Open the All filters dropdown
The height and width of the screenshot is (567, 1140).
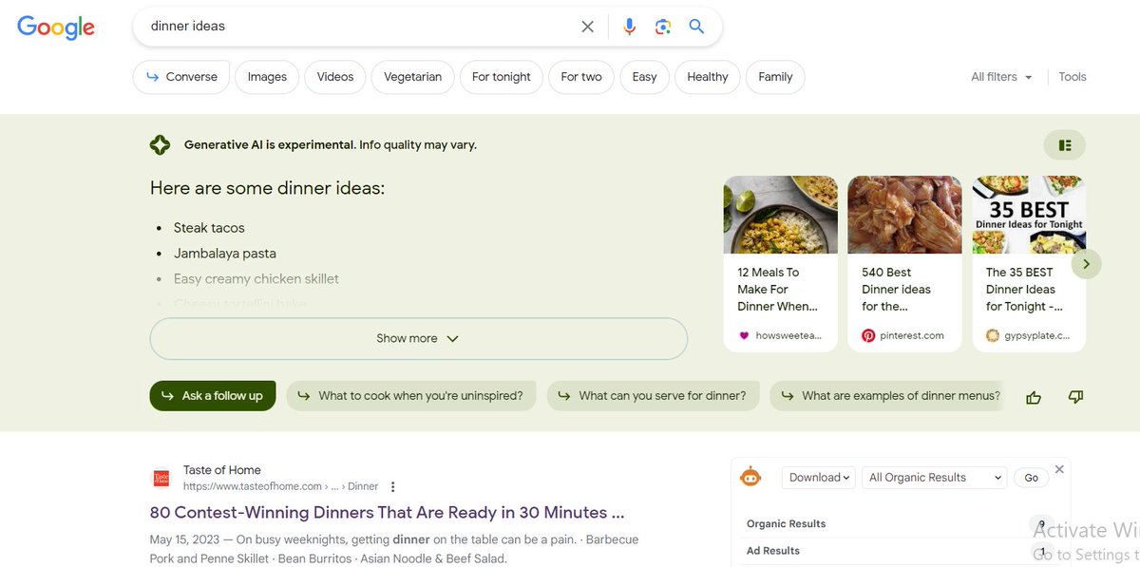1001,77
